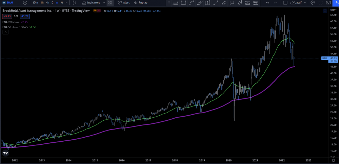This screenshot has width=339, height=164.
Task: Expand the timeframe interval dropdown arrow
Action: click(x=66, y=3)
